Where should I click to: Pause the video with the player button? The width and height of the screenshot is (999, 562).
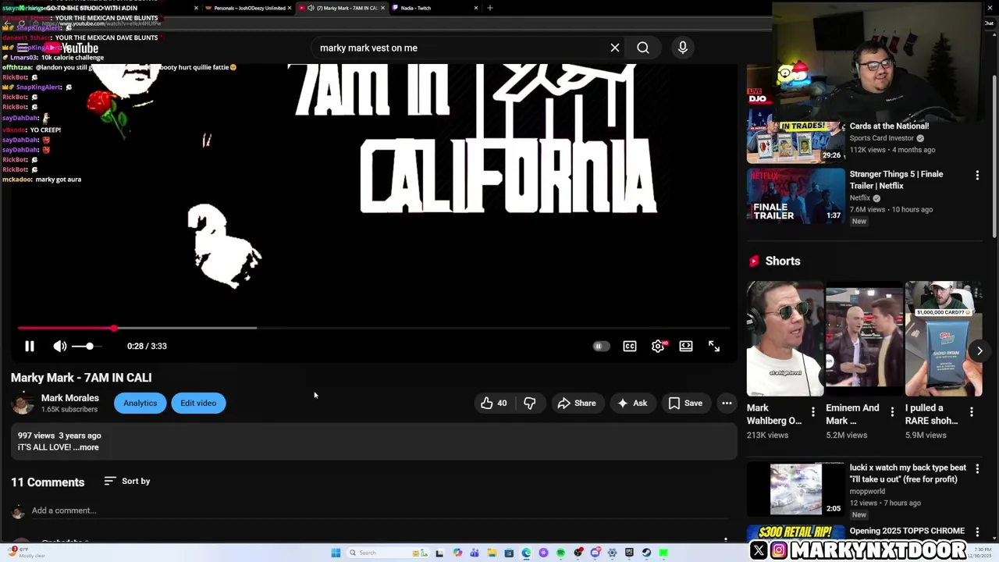[30, 346]
